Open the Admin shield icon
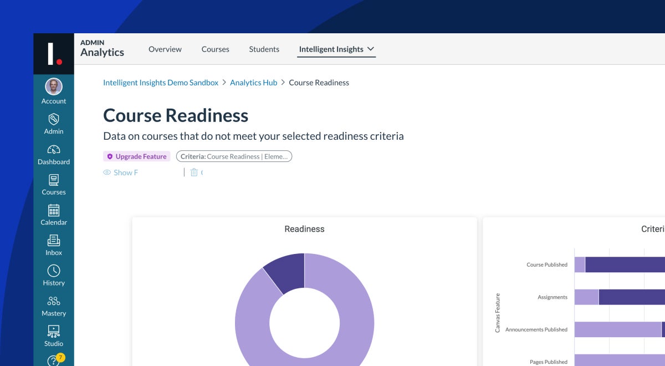This screenshot has width=665, height=366. click(x=54, y=119)
